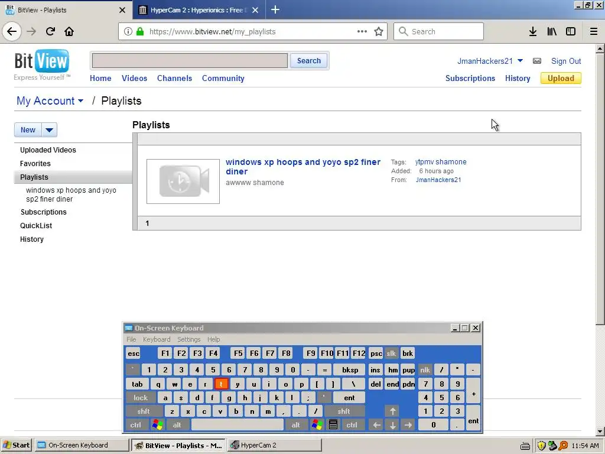Reload the page with the refresh icon

click(50, 31)
